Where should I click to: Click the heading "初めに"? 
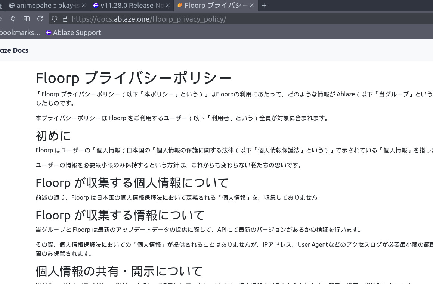click(x=53, y=136)
